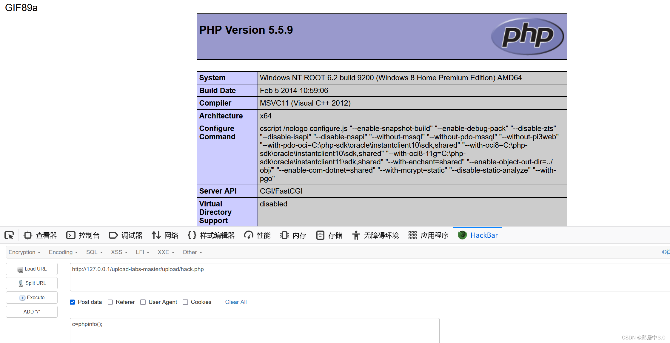This screenshot has width=670, height=343.
Task: Click the Virtual Directory Support label
Action: (x=215, y=212)
